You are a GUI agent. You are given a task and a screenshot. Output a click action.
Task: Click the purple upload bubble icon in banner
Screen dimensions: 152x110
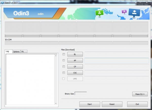[x=124, y=12]
